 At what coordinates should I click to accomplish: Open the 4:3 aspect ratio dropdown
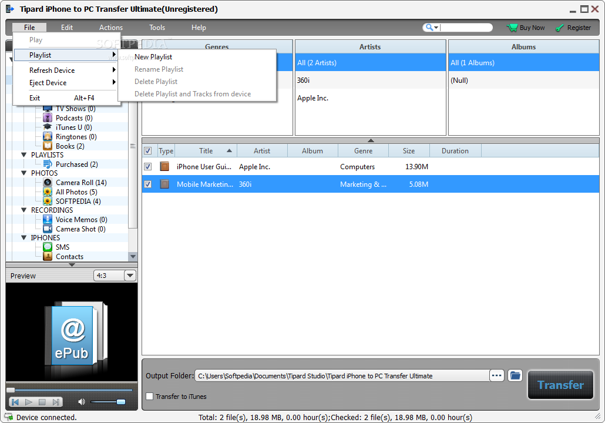(x=130, y=276)
